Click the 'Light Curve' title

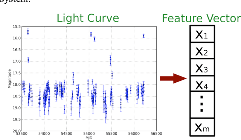click(x=88, y=18)
